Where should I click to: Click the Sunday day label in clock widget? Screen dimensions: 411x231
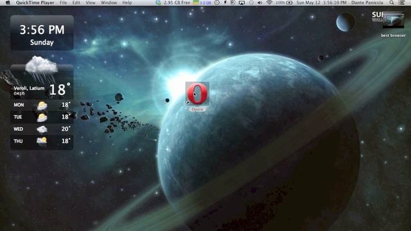point(42,42)
